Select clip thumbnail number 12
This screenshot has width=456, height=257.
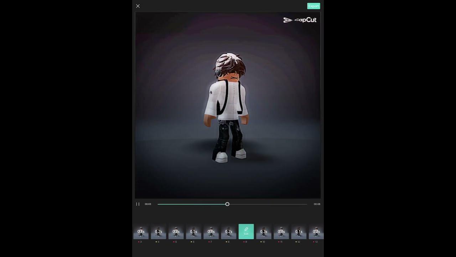tap(299, 232)
